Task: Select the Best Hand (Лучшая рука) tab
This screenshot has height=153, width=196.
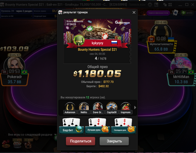Action: (97, 130)
